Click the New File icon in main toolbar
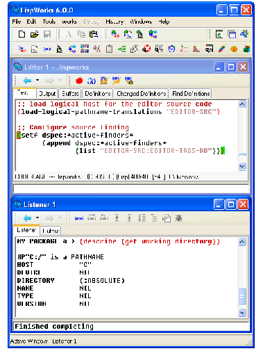The width and height of the screenshot is (263, 351). pos(22,35)
